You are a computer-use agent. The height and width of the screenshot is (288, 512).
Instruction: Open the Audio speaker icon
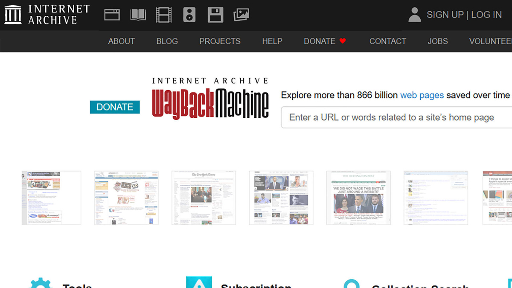(189, 15)
